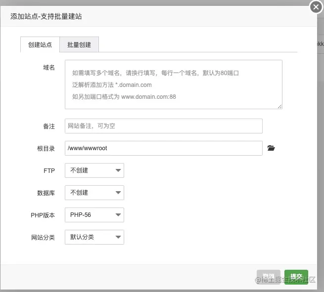324x292 pixels.
Task: Click the green 提交 submit button
Action: (x=296, y=277)
